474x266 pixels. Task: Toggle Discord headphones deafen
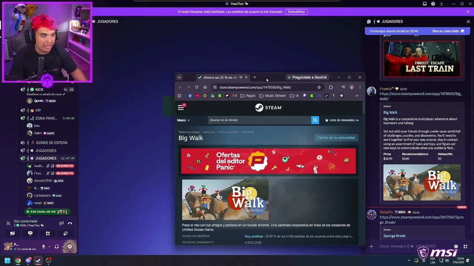[57, 246]
